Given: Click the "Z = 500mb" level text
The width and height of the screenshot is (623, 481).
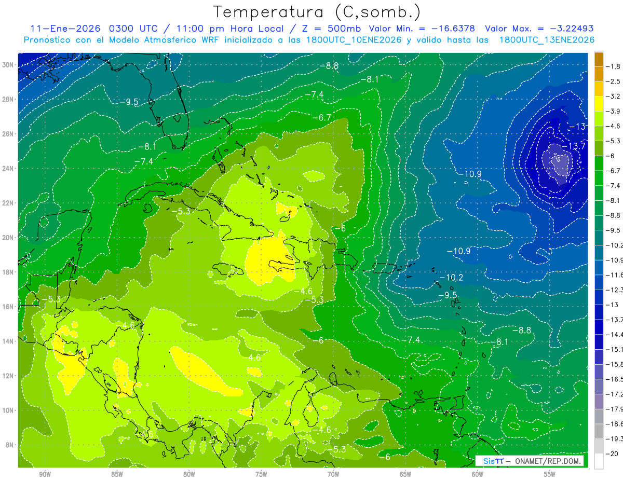Looking at the screenshot, I should tap(332, 28).
